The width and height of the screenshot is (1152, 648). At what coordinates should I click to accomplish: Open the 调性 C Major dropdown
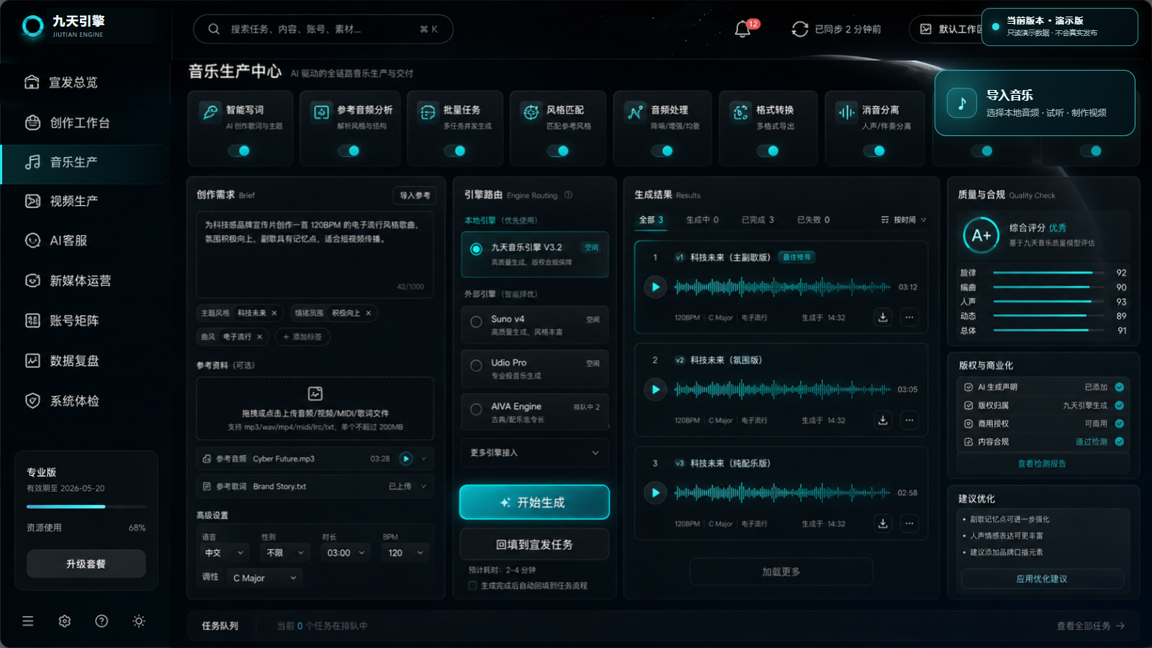[x=264, y=577]
